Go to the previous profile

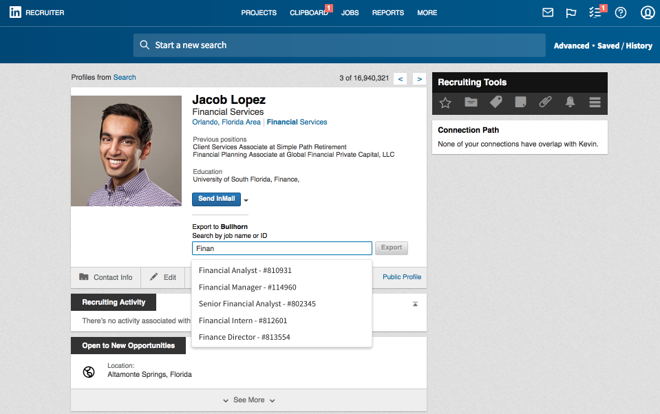tap(401, 78)
